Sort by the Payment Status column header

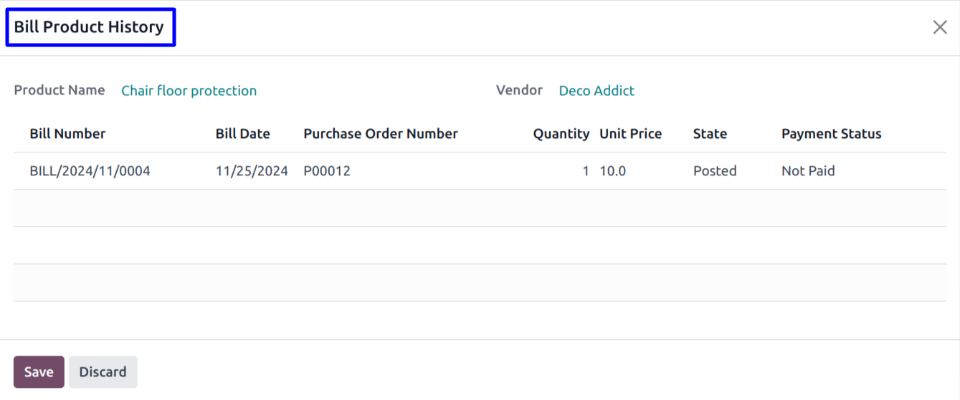831,134
